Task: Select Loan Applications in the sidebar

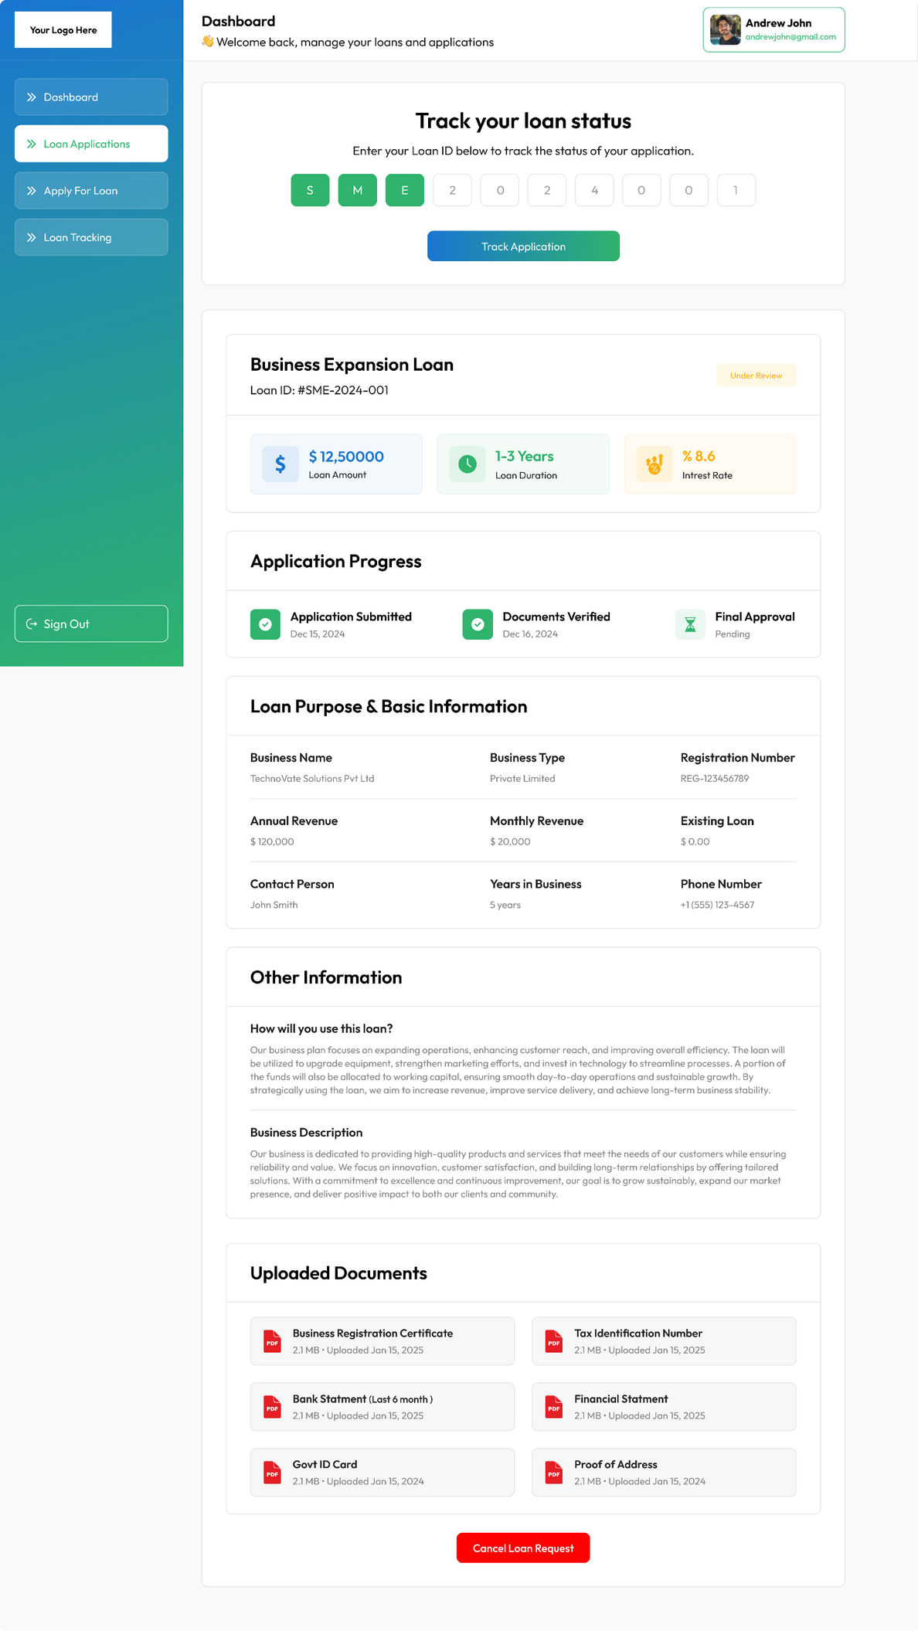Action: 91,144
